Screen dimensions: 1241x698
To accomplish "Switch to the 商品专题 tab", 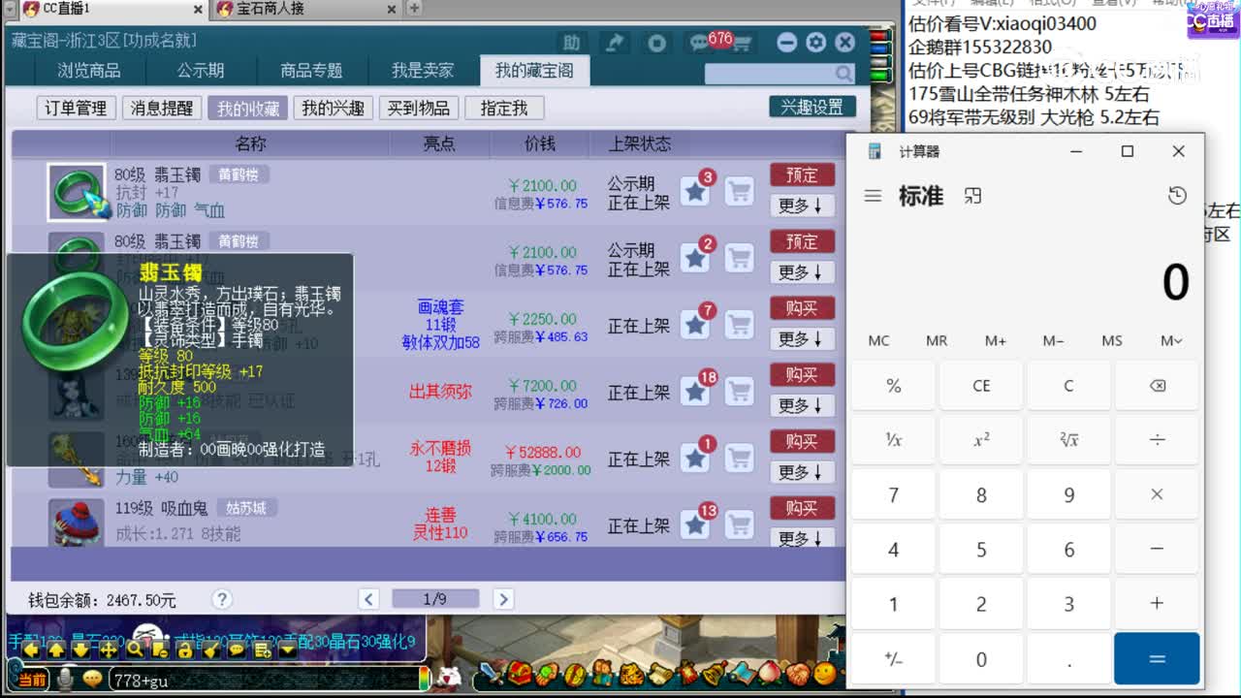I will point(311,71).
